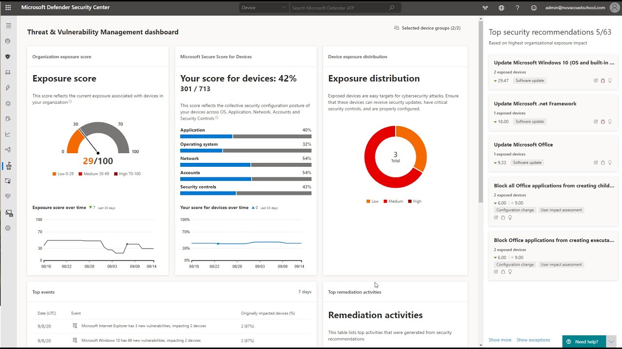Image resolution: width=622 pixels, height=349 pixels.
Task: Click the Network score progress bar
Action: [246, 165]
